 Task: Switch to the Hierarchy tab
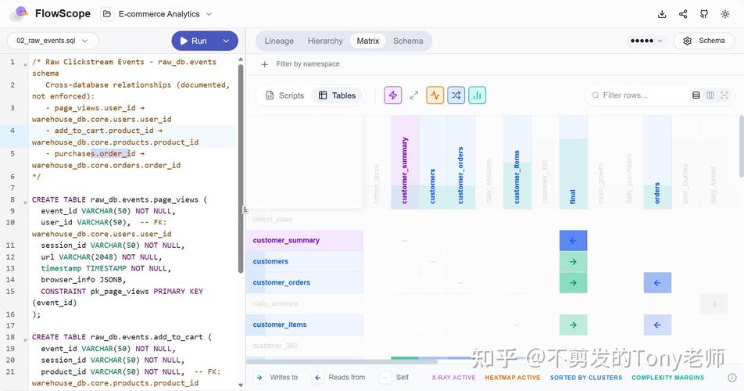click(x=325, y=41)
